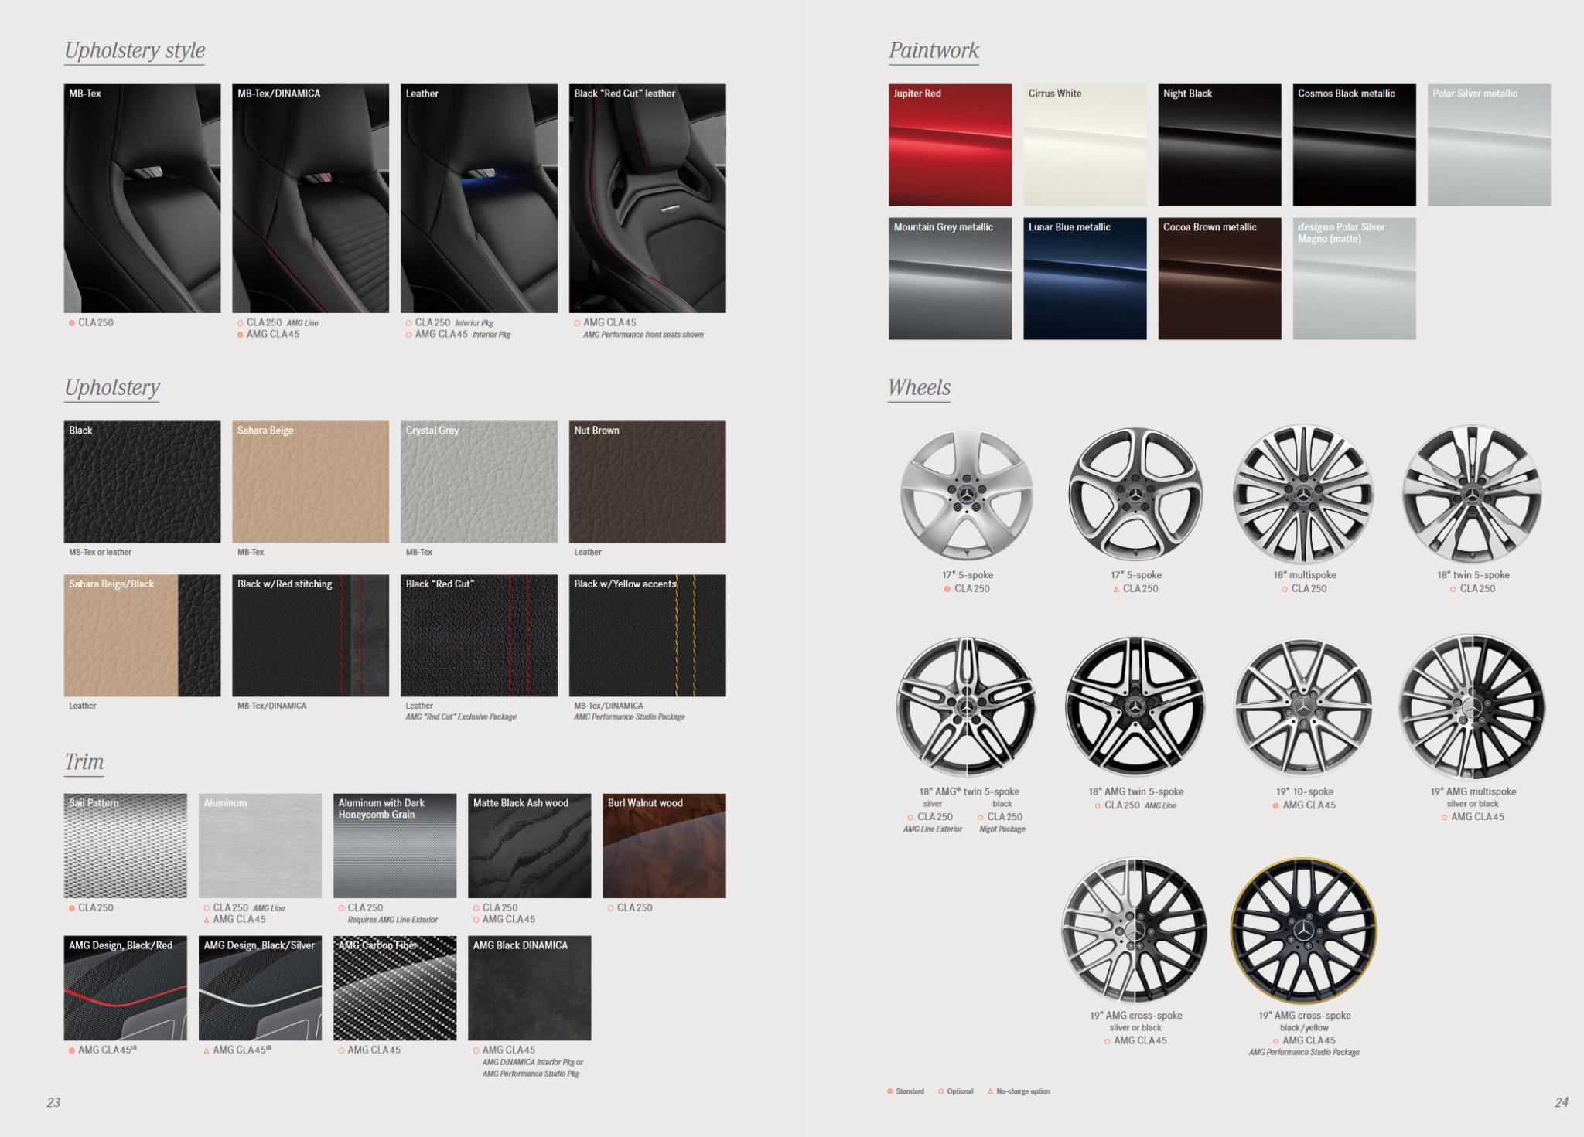Open the MB-Tex/DINAMICA seat image

click(310, 199)
